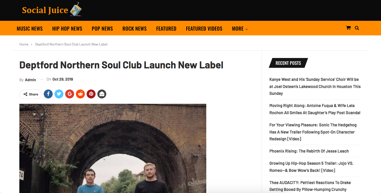The height and width of the screenshot is (193, 381).
Task: Open Kanye West Sunday Service post
Action: coord(315,87)
